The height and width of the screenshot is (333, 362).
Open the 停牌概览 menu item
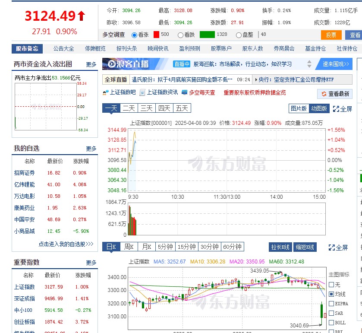click(x=95, y=48)
